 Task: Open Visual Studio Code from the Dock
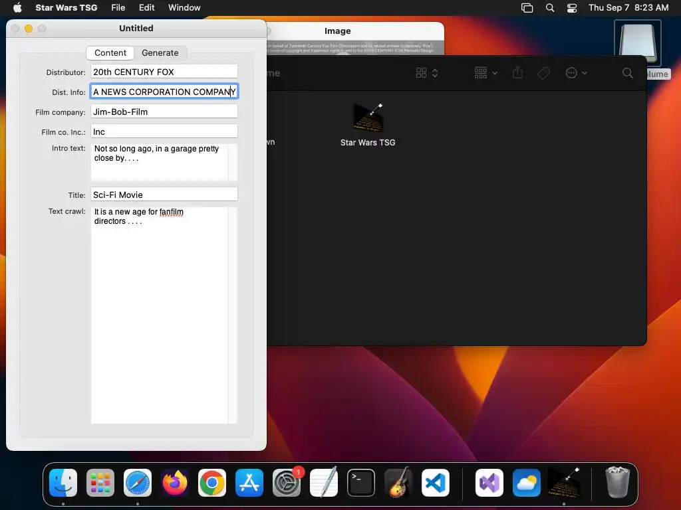[x=436, y=483]
